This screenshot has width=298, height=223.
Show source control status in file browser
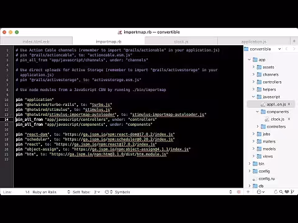tap(292, 192)
